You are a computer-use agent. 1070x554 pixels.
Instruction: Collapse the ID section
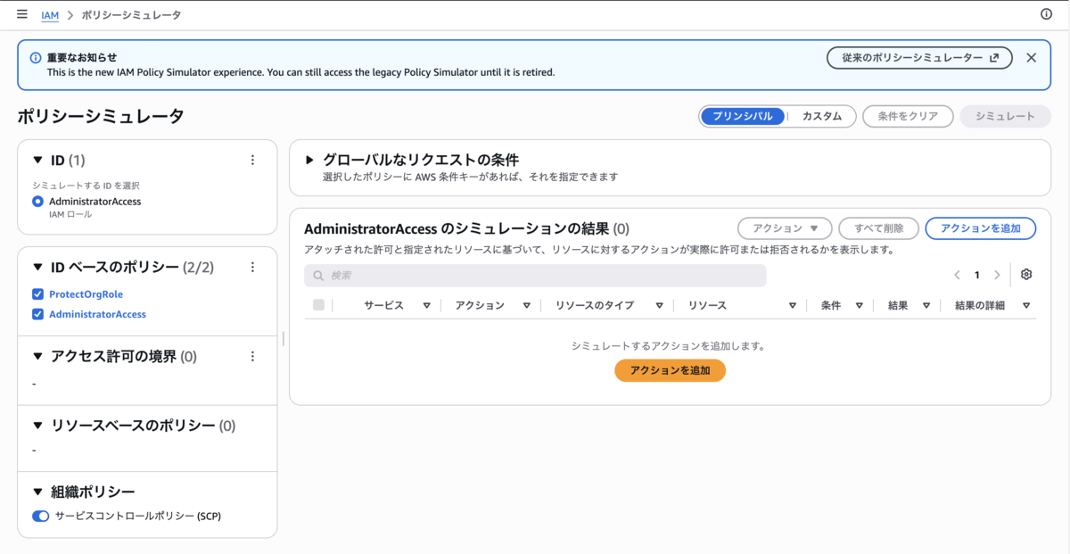tap(37, 161)
